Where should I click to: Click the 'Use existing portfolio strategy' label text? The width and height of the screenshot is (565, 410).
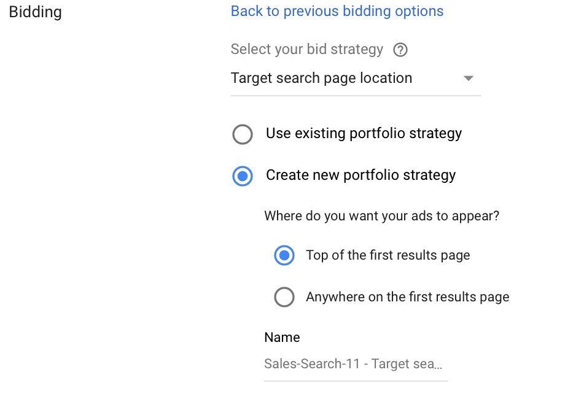pos(364,134)
